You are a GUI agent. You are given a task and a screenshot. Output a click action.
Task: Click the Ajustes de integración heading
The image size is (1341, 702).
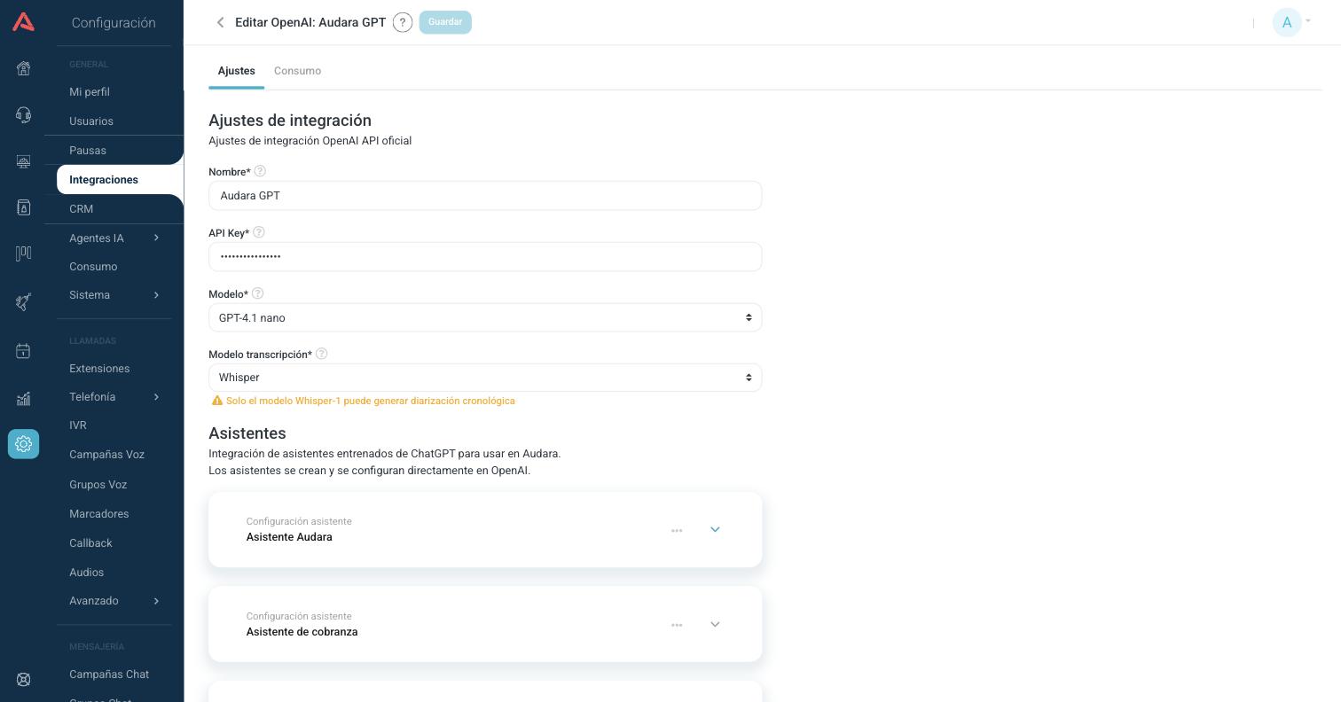click(290, 121)
